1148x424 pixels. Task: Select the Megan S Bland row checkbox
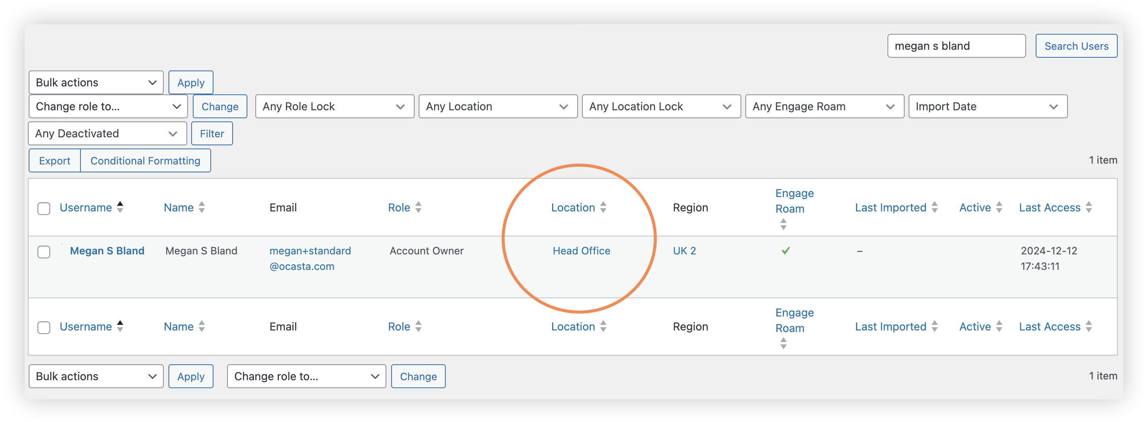pyautogui.click(x=44, y=252)
